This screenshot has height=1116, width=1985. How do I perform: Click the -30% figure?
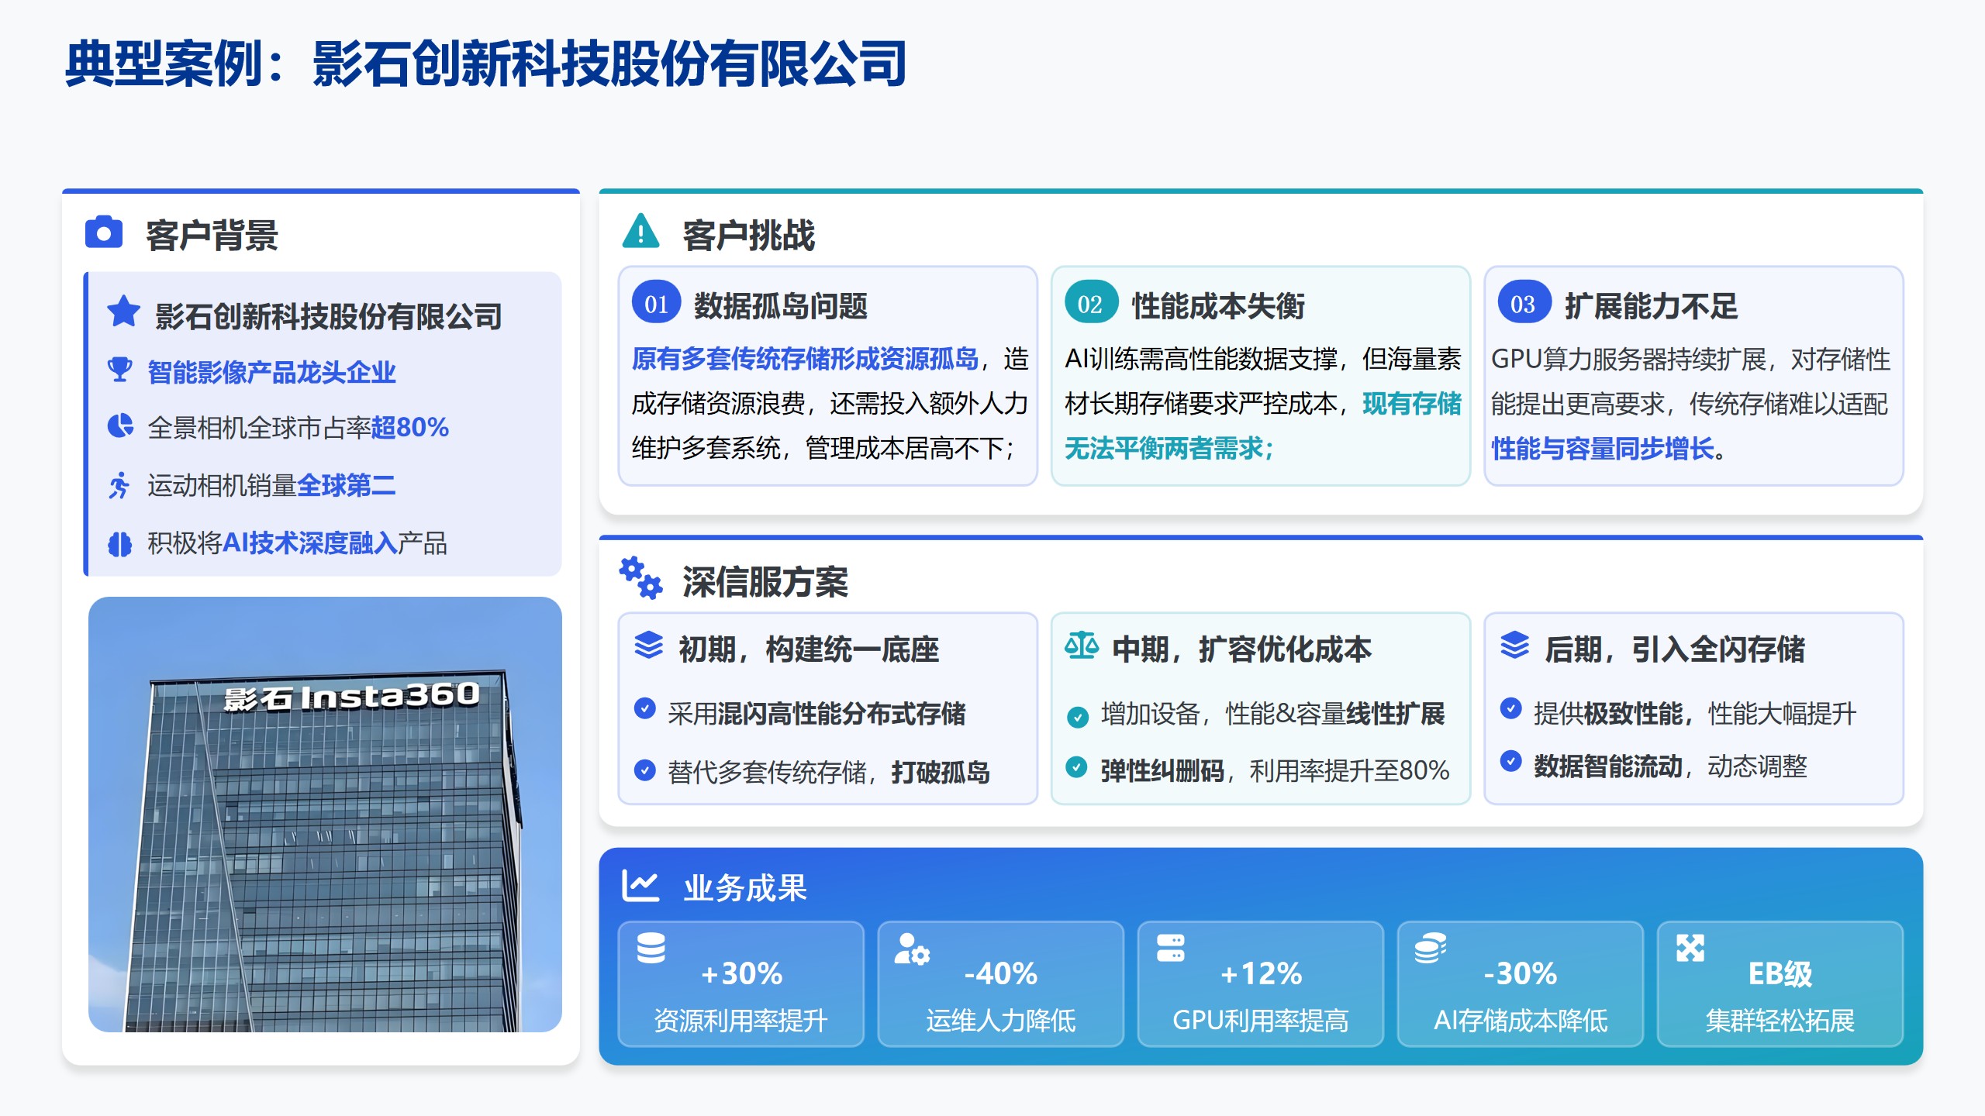click(x=1521, y=973)
